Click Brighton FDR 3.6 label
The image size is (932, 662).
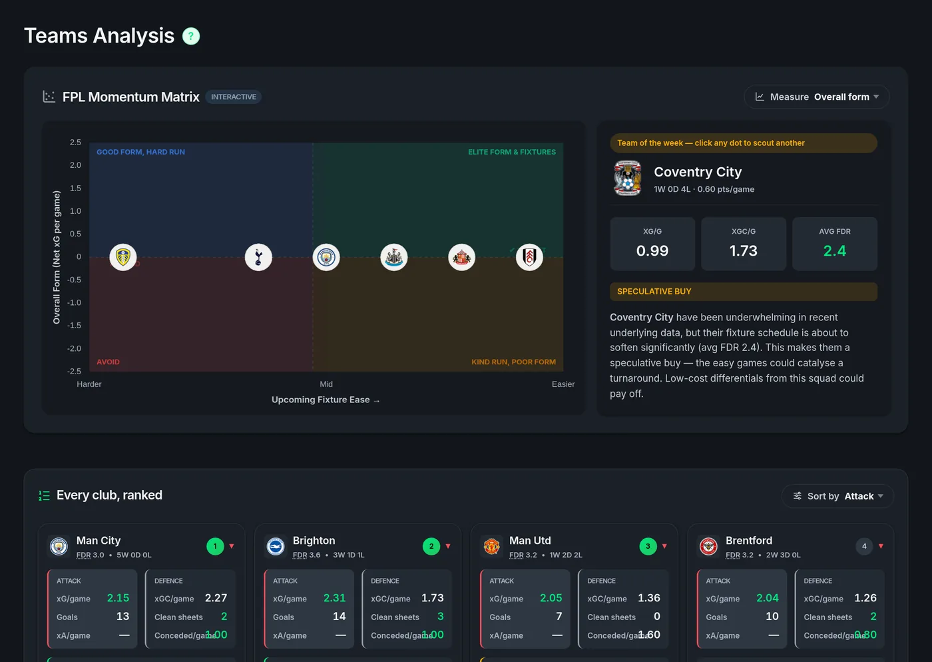tap(307, 555)
